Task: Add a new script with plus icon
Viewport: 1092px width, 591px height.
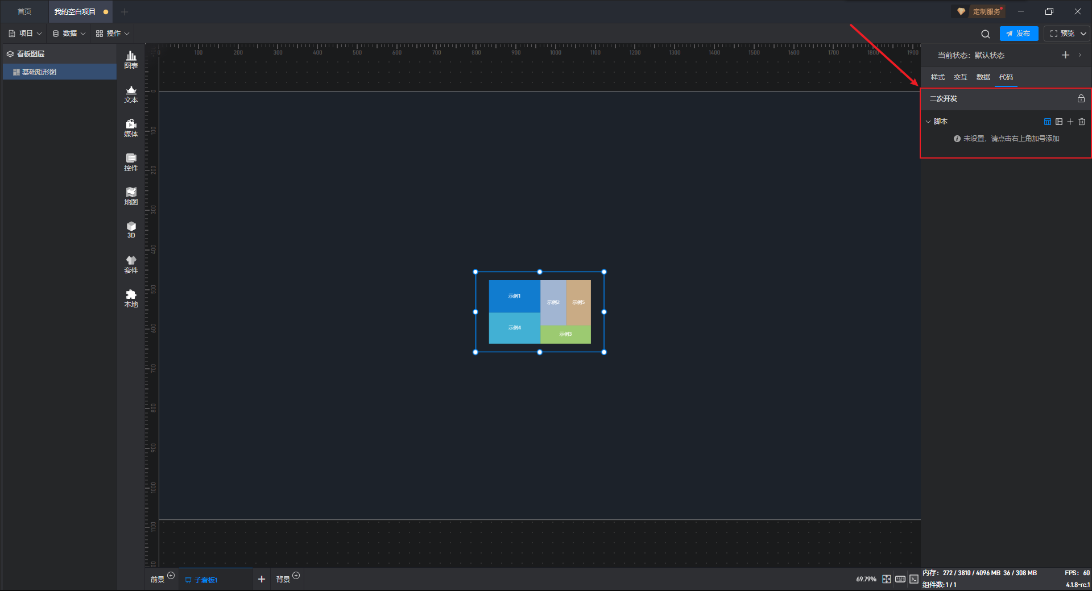Action: pyautogui.click(x=1070, y=122)
